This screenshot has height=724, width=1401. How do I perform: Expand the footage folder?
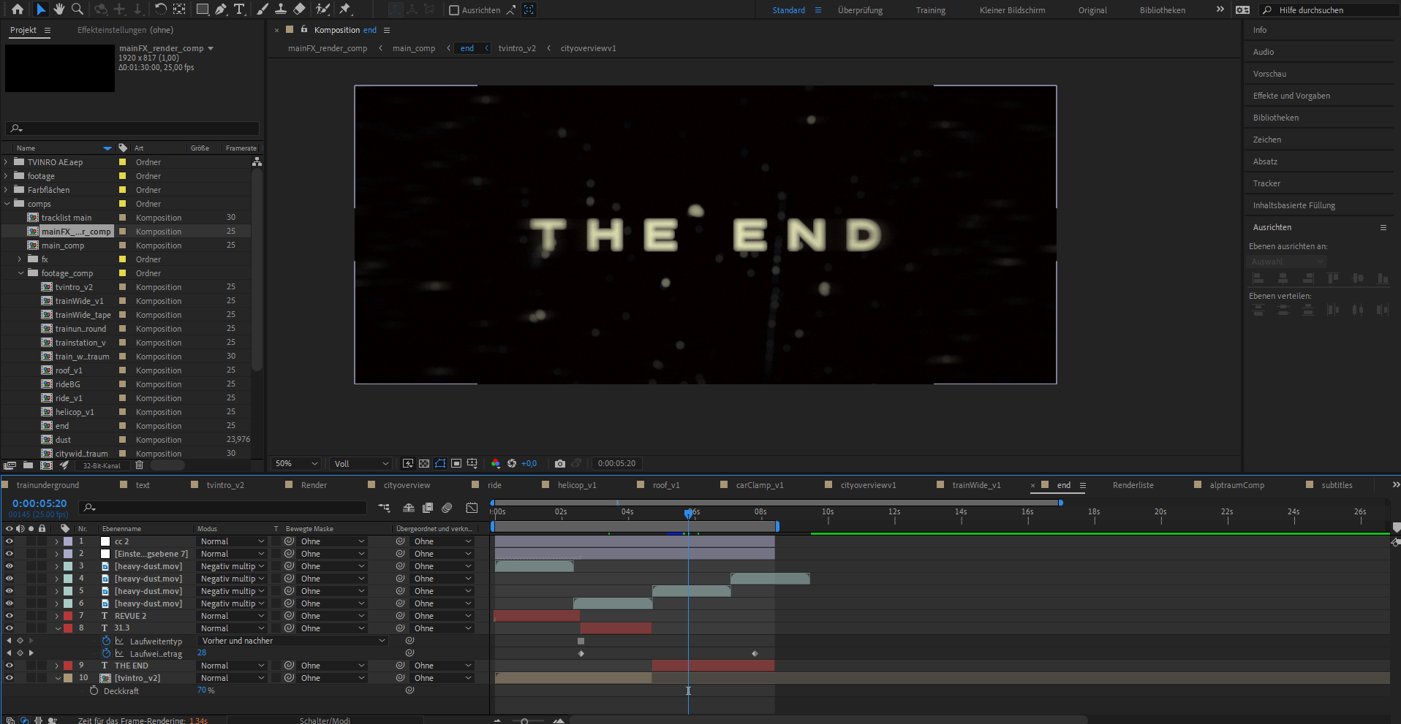(x=7, y=176)
